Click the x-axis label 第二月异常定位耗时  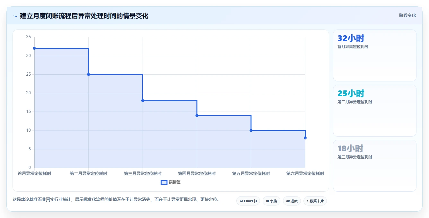tap(89, 173)
